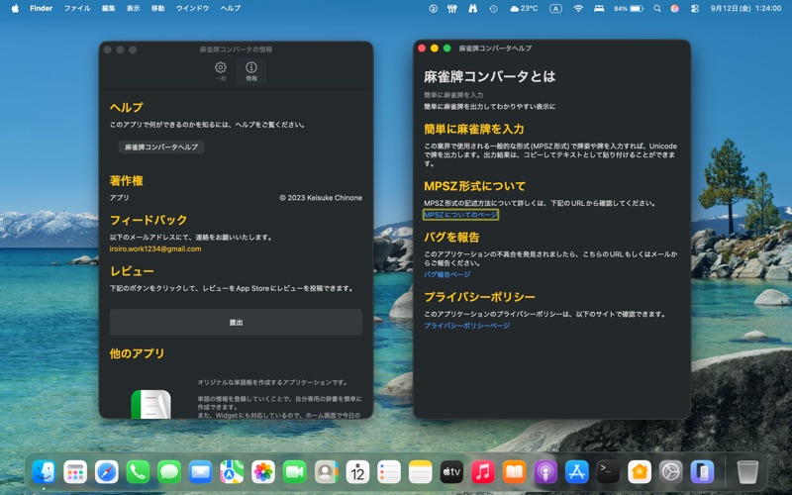Open Contacts from the Dock

click(327, 472)
